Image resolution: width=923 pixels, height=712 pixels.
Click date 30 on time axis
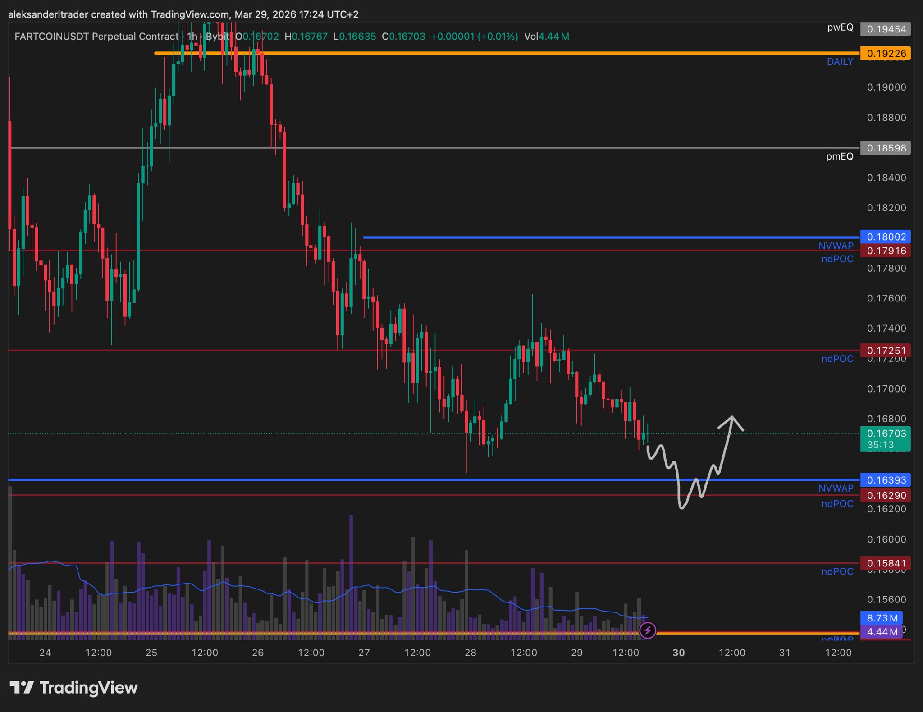pos(678,653)
